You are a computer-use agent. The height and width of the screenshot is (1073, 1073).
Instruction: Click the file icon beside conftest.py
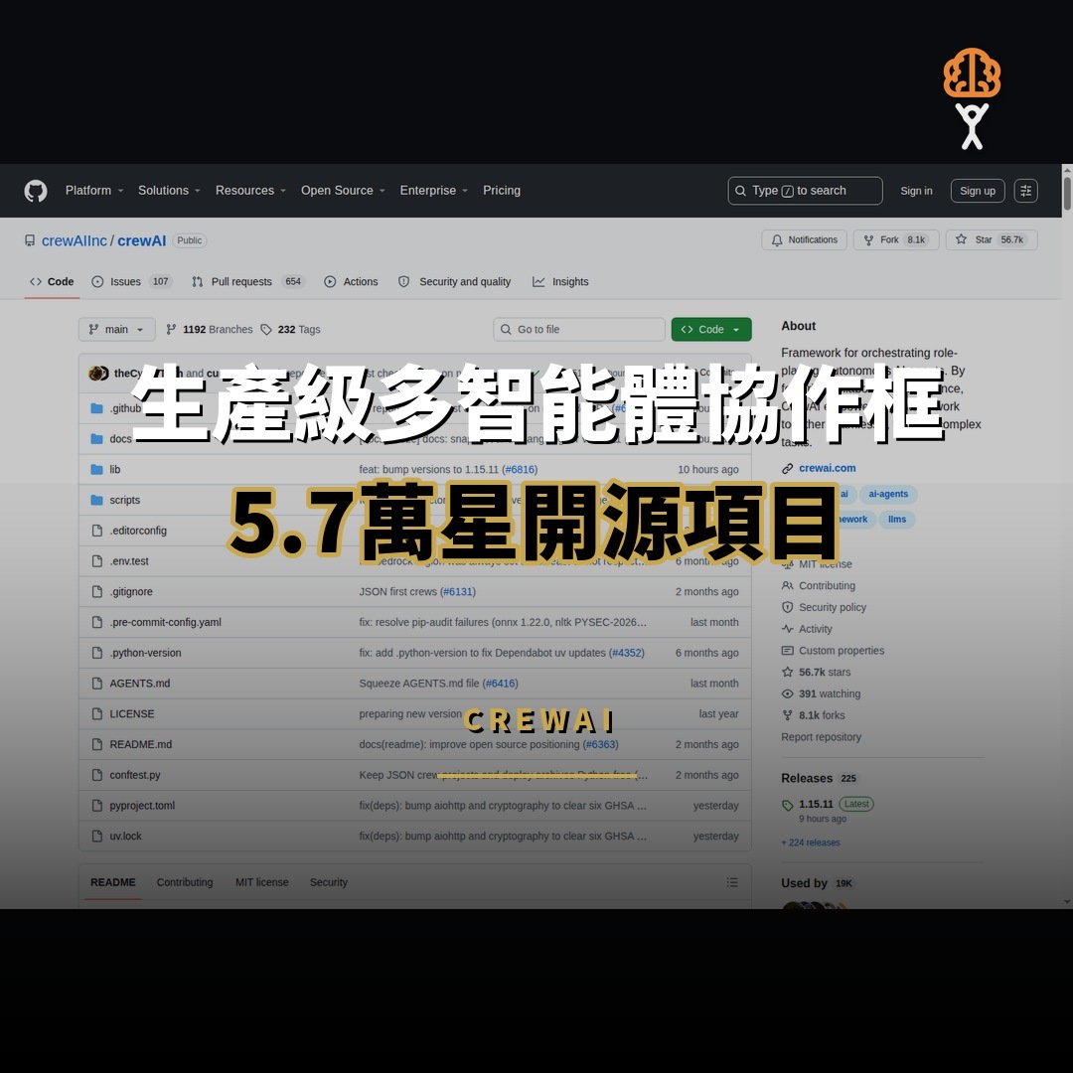97,775
